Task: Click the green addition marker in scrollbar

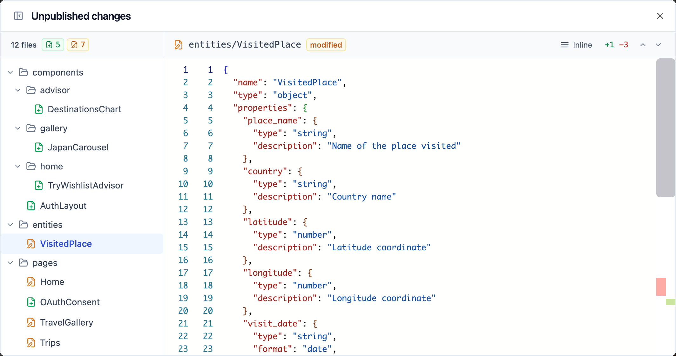Action: click(671, 302)
